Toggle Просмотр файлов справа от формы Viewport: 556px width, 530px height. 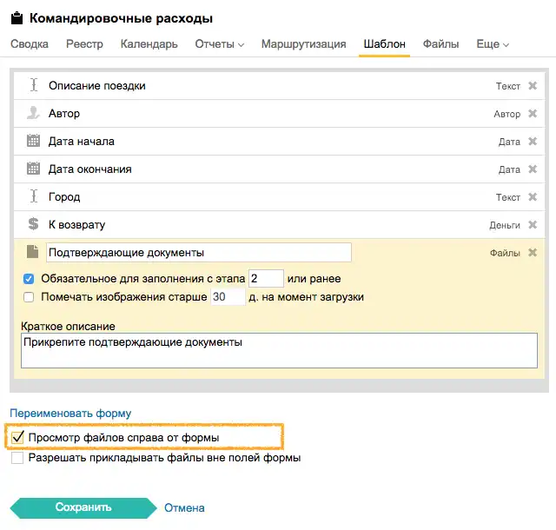(17, 437)
